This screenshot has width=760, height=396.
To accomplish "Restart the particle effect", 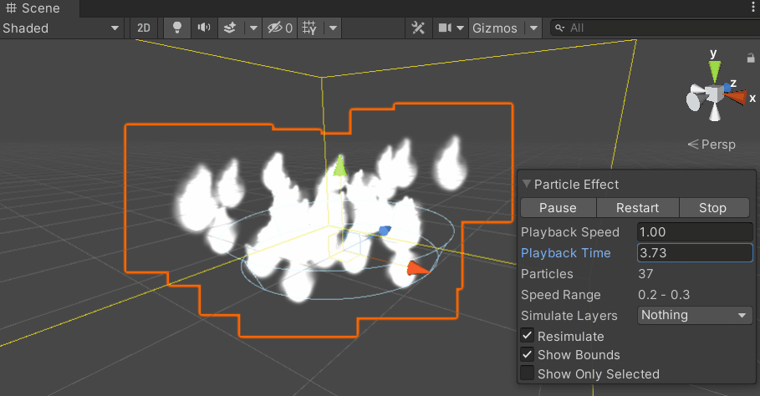I will 637,208.
